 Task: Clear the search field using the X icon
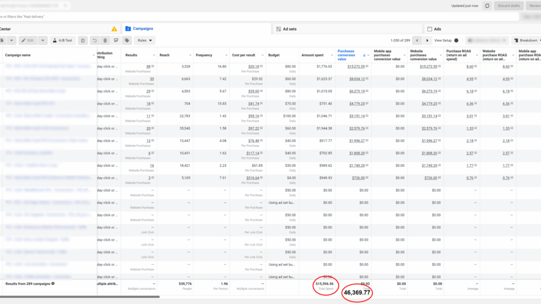[x=64, y=5]
